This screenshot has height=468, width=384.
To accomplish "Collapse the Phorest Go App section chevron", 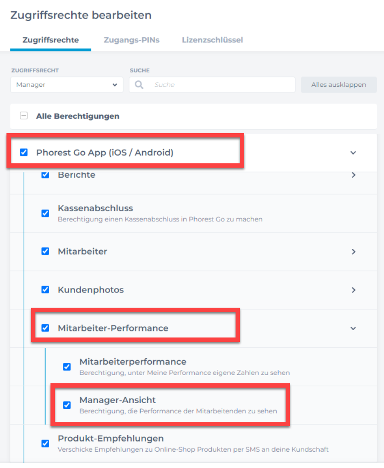I will click(x=353, y=153).
